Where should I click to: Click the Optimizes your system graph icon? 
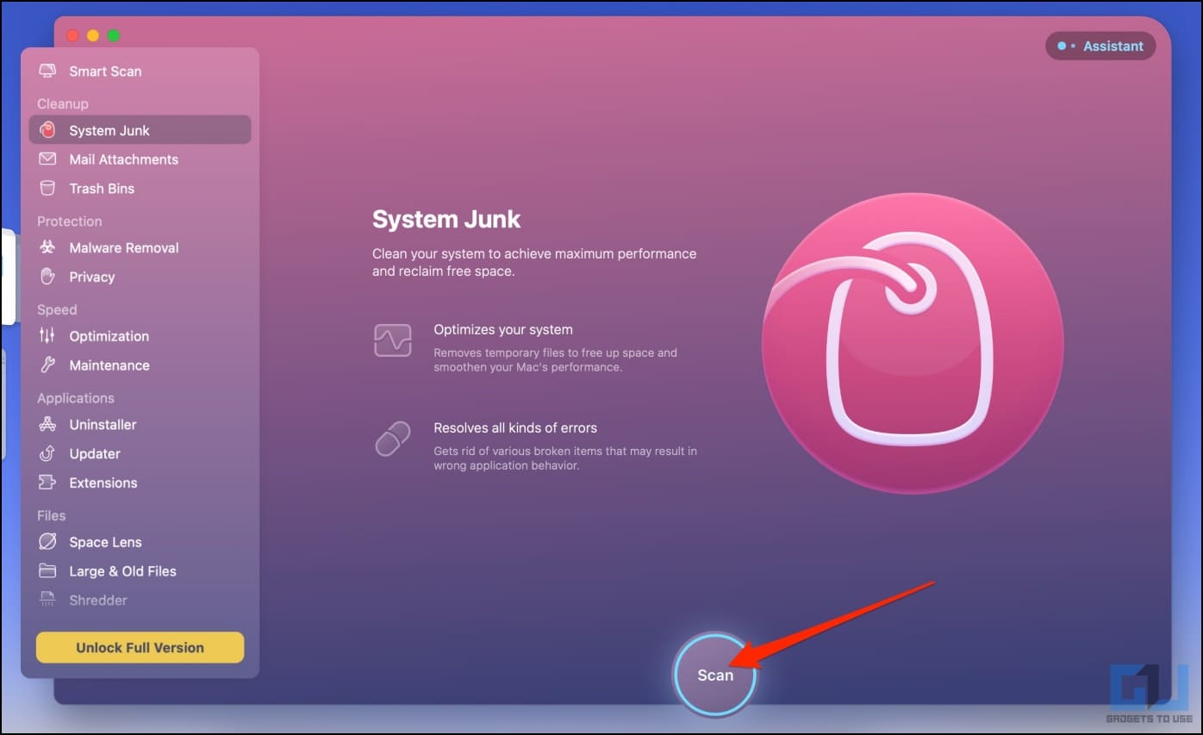(393, 340)
